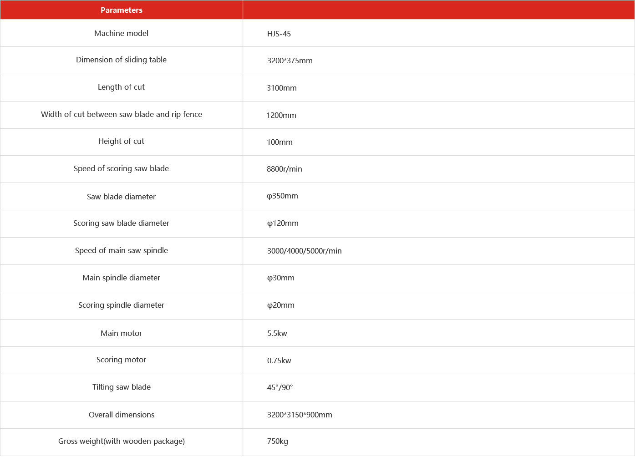This screenshot has width=635, height=457.
Task: Select the 45°/90° tilting value
Action: 279,387
